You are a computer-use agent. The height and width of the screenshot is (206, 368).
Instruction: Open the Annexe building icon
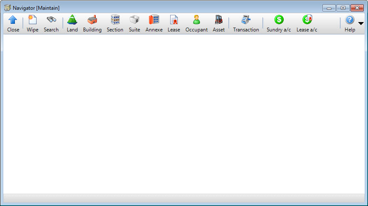(x=154, y=20)
